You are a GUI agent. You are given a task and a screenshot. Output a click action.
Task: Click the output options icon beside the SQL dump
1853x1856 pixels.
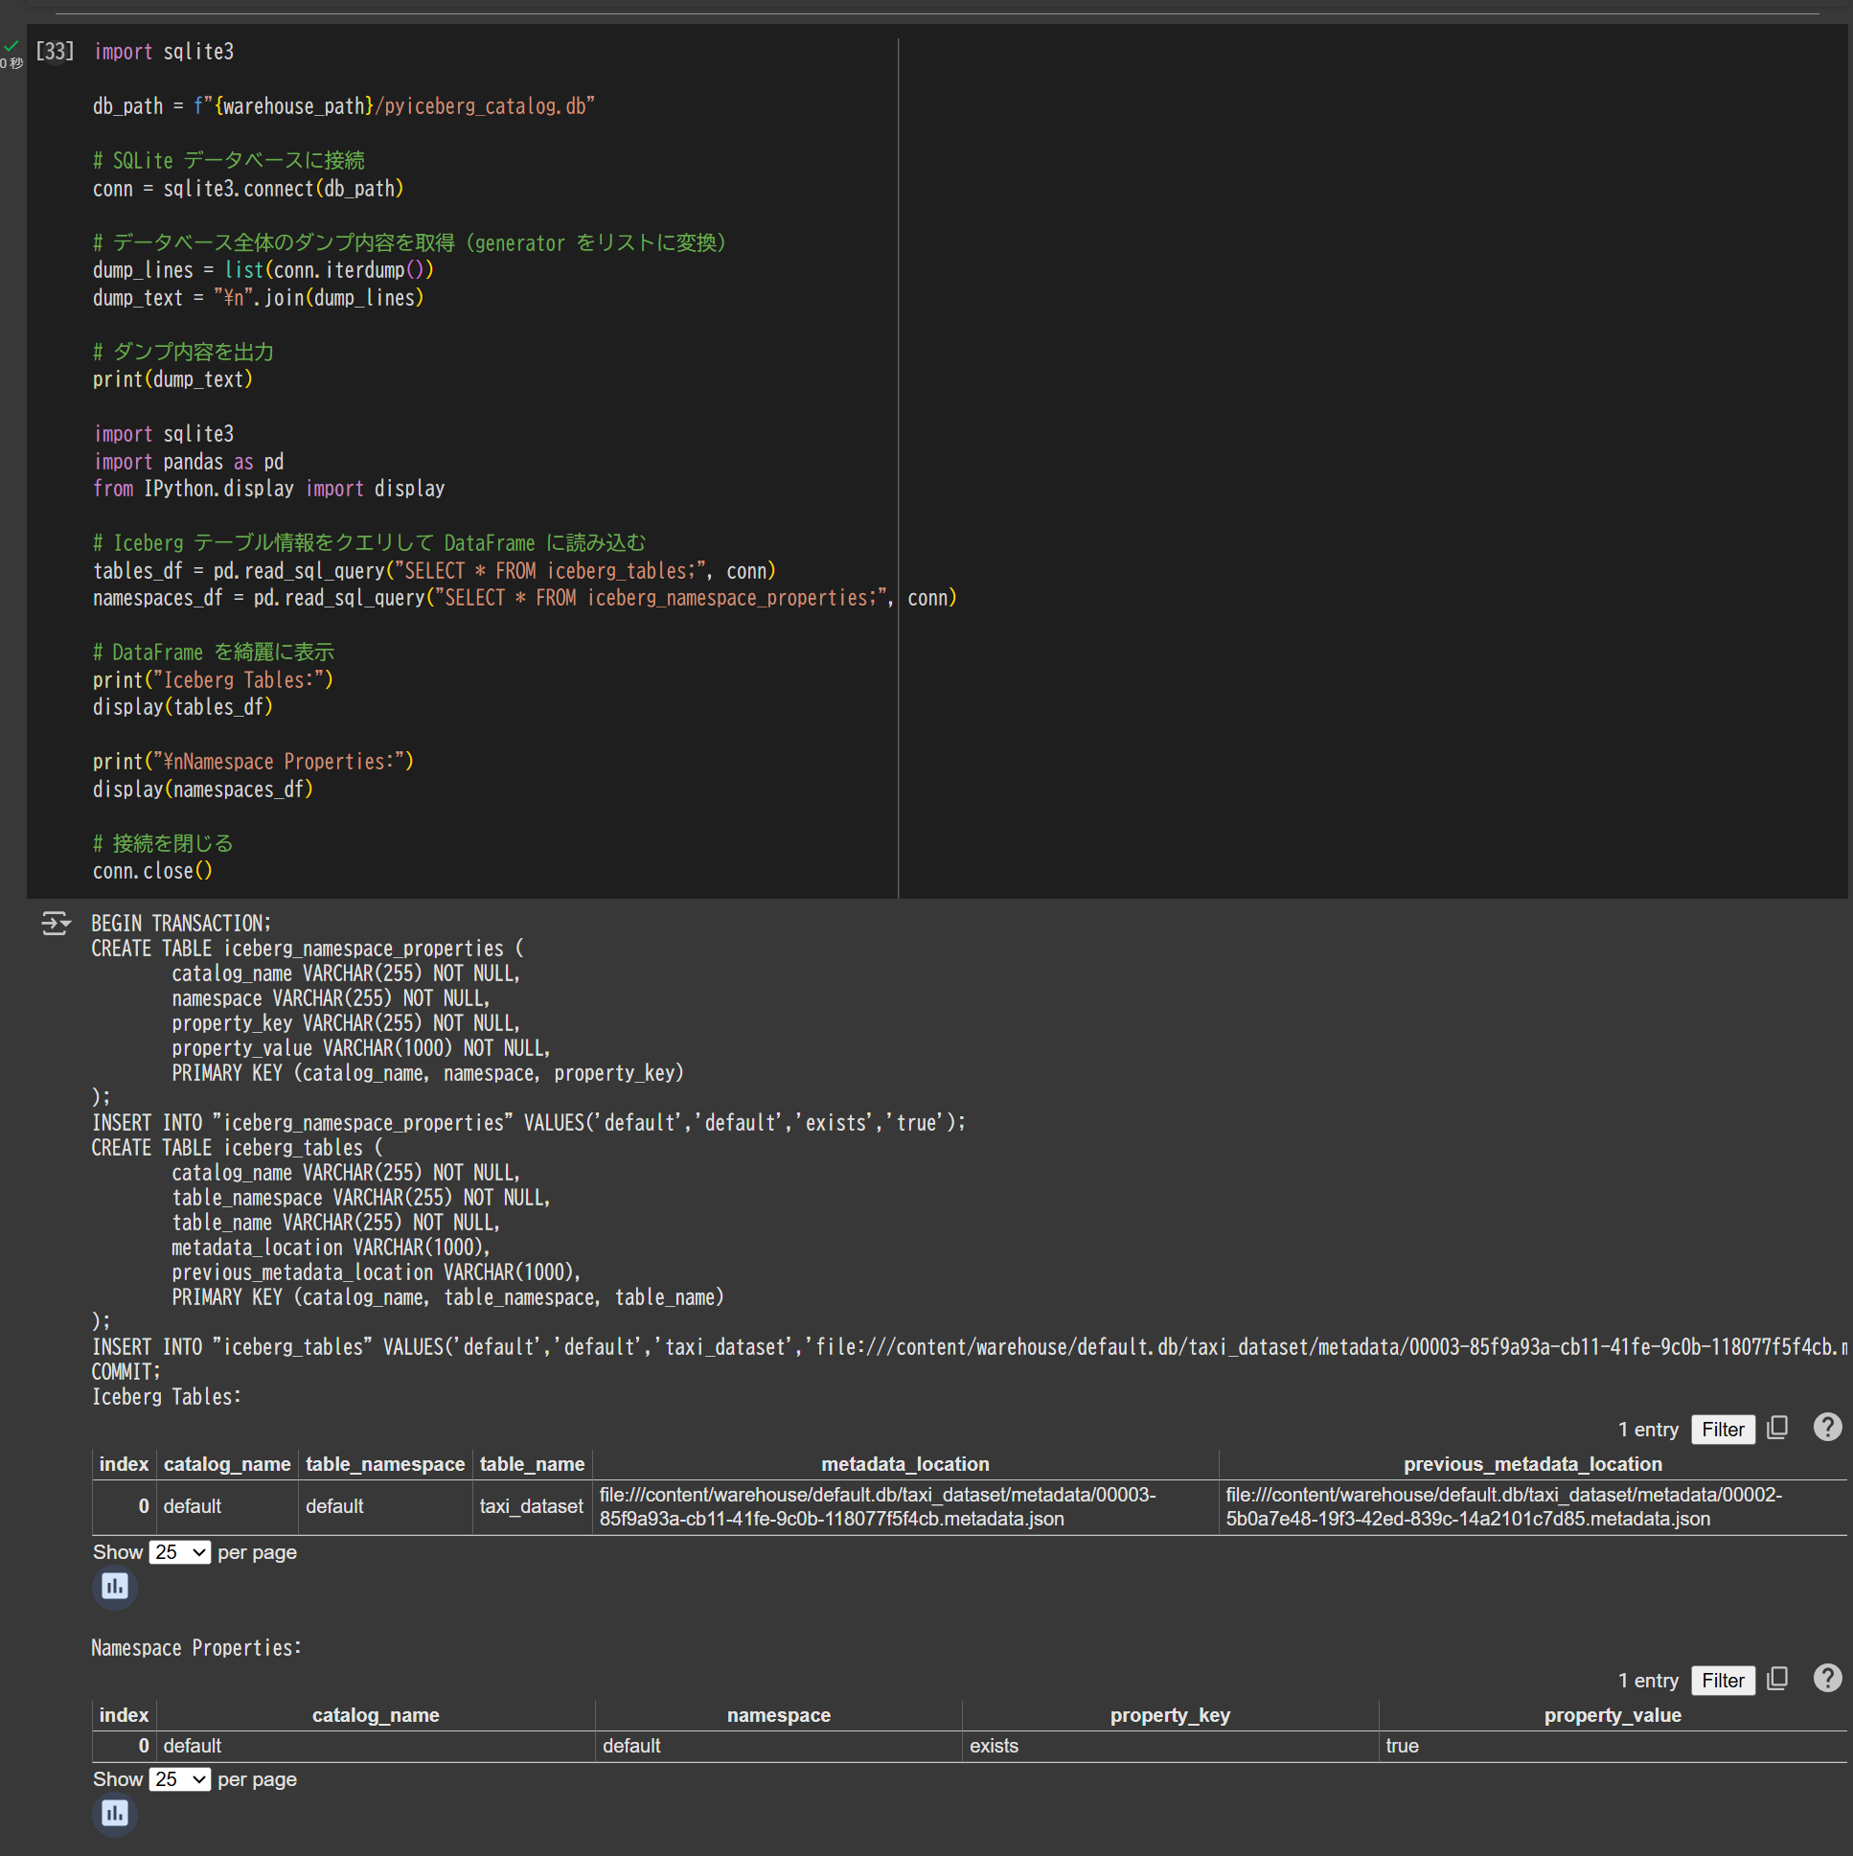point(56,923)
